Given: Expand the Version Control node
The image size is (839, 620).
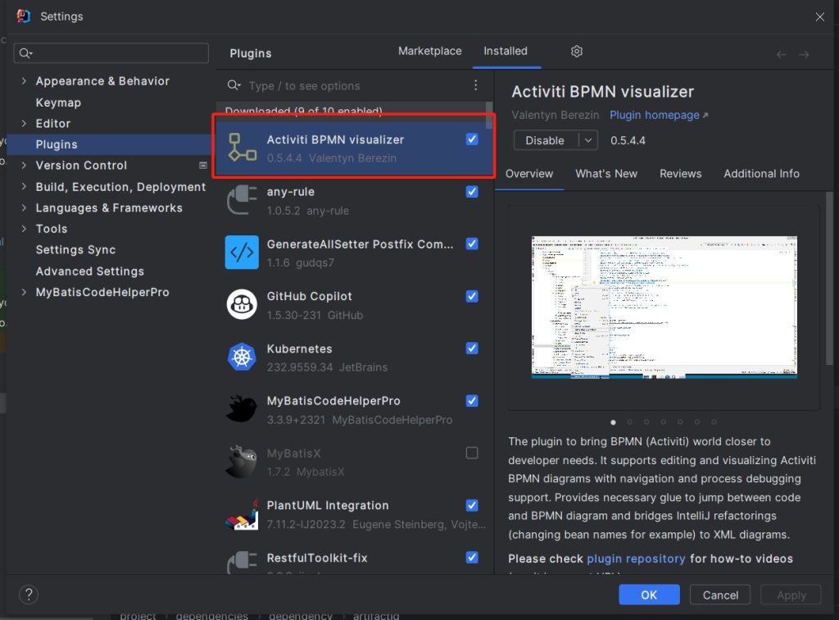Looking at the screenshot, I should [x=24, y=166].
